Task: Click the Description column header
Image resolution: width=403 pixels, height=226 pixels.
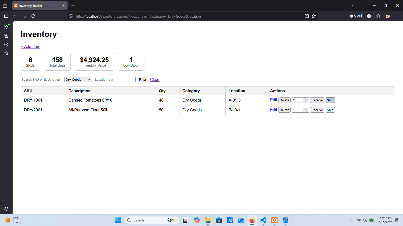Action: tap(110, 91)
